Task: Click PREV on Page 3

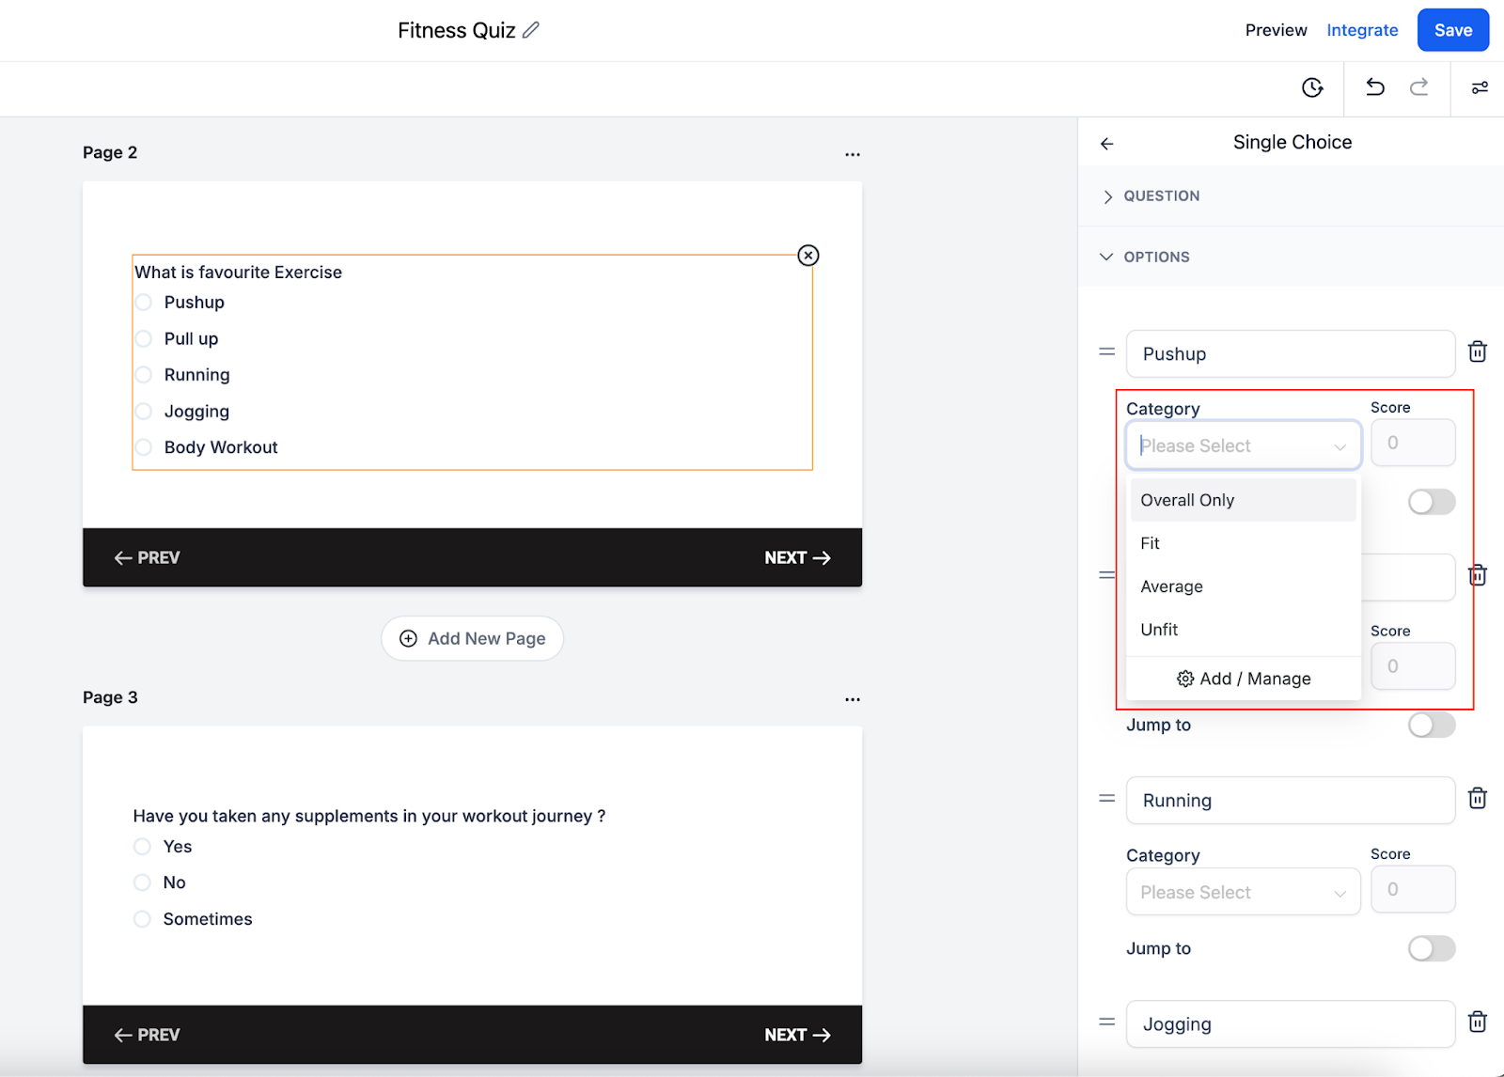Action: [x=147, y=1035]
